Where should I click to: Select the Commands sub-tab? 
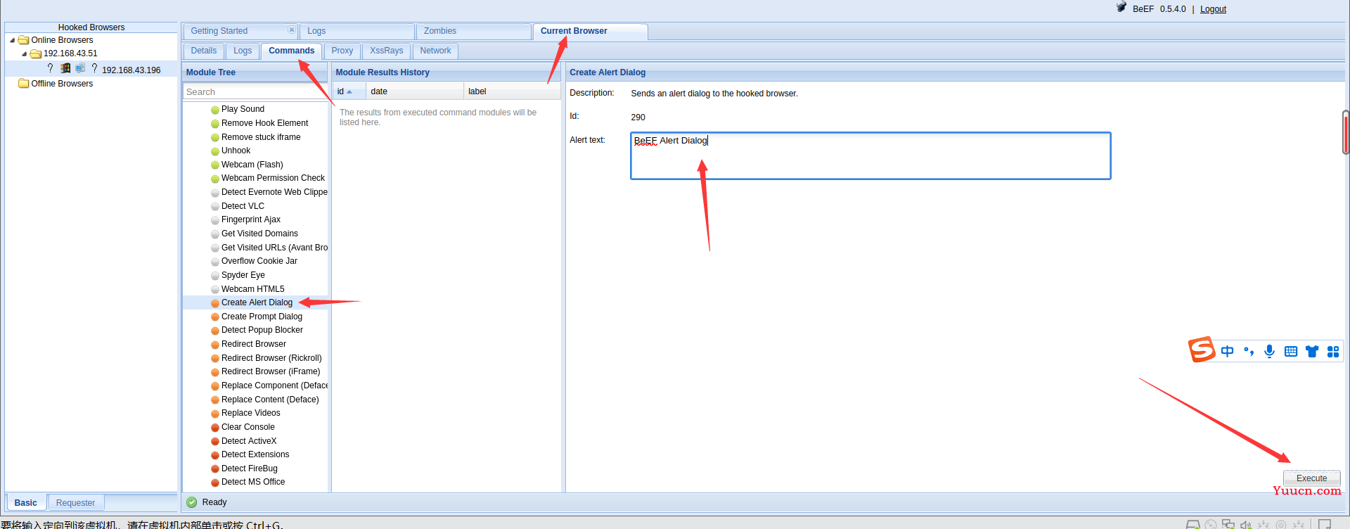tap(292, 51)
